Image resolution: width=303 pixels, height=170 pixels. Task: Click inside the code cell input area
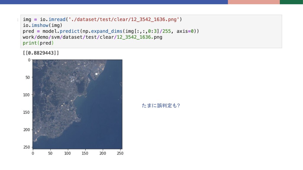(x=151, y=31)
